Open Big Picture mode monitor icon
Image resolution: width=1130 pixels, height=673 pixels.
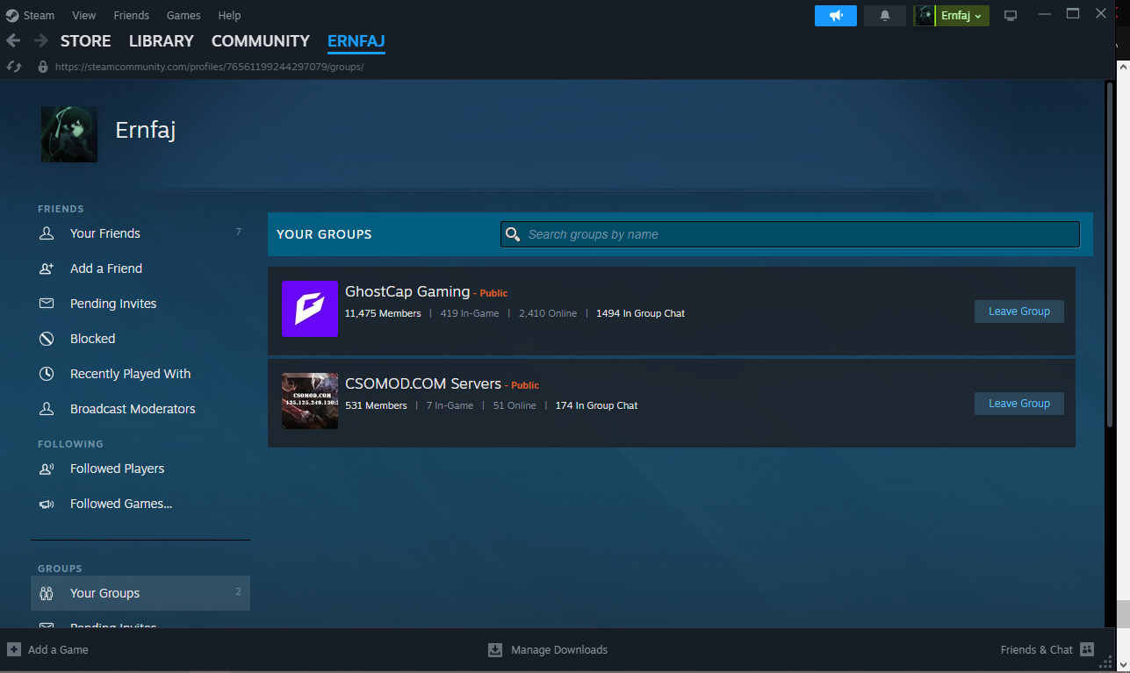pyautogui.click(x=1011, y=16)
